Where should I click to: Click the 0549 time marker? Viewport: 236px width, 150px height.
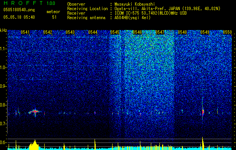205,32
